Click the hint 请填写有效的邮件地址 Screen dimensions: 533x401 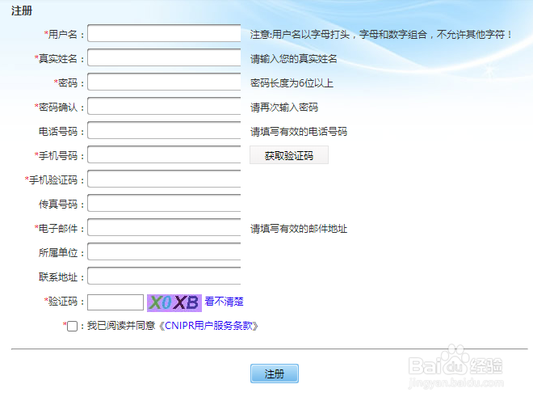299,229
